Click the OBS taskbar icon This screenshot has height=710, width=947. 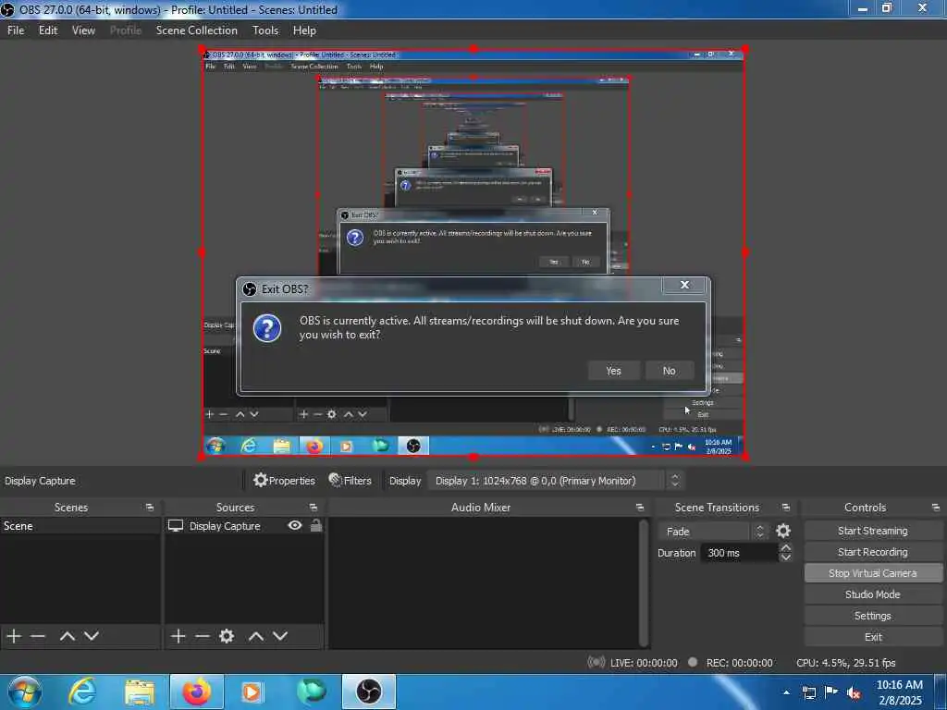[368, 692]
